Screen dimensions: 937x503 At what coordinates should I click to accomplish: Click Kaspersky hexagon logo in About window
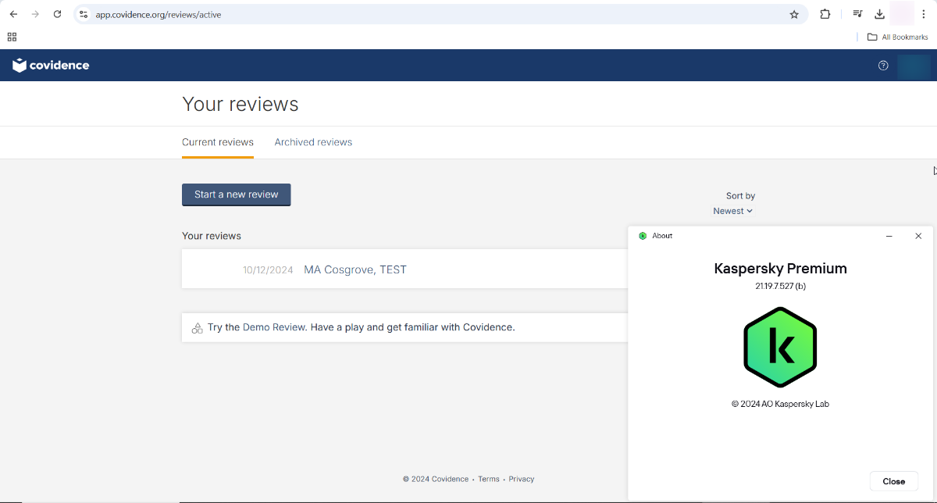click(780, 347)
